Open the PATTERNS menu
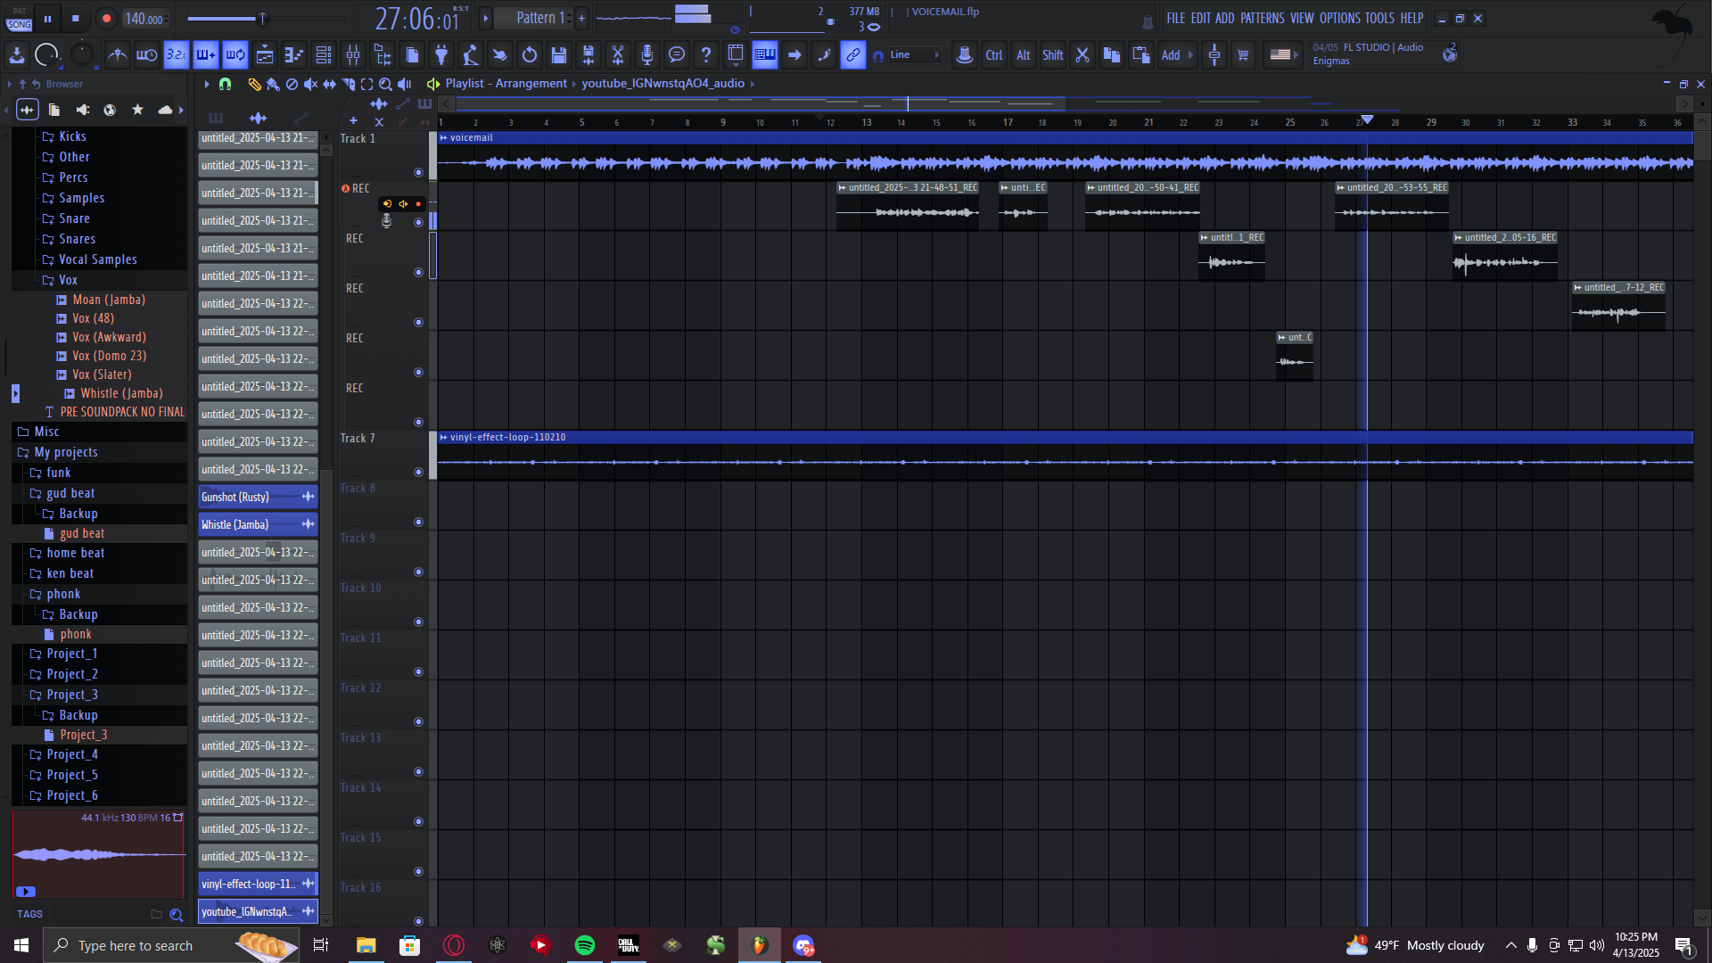Screen dimensions: 1712x963 pyautogui.click(x=1262, y=18)
